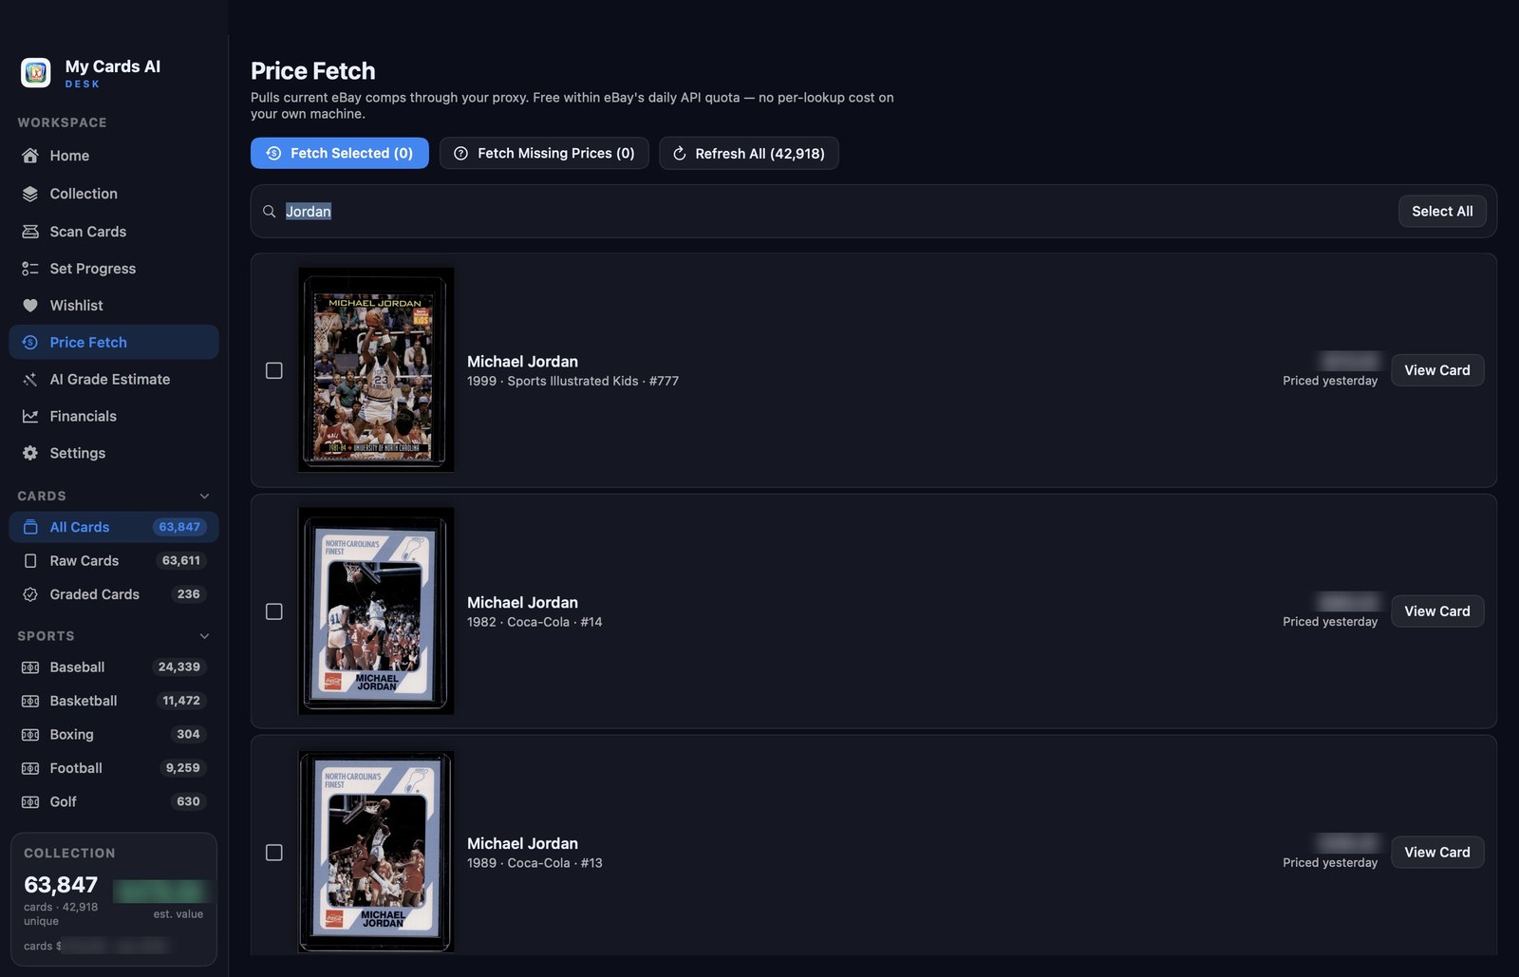Click the Scan Cards scanner icon
This screenshot has width=1519, height=977.
pos(30,232)
